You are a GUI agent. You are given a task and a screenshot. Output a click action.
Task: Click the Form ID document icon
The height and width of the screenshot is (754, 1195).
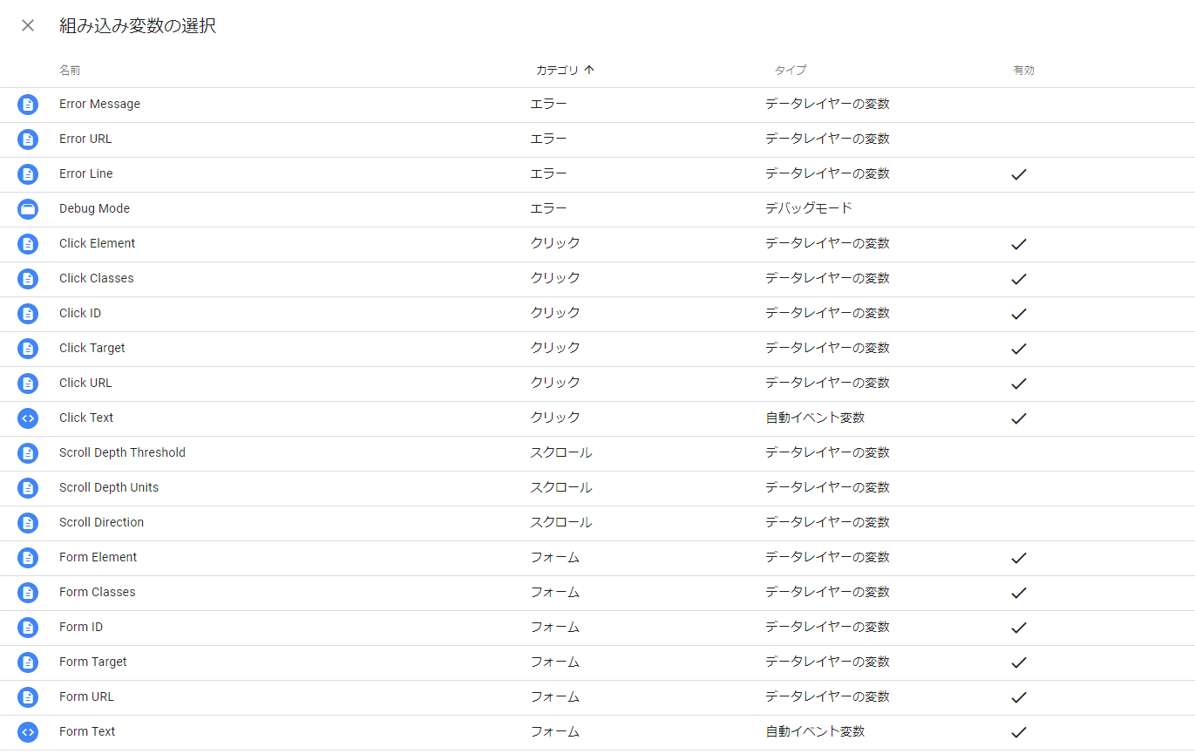pyautogui.click(x=28, y=628)
